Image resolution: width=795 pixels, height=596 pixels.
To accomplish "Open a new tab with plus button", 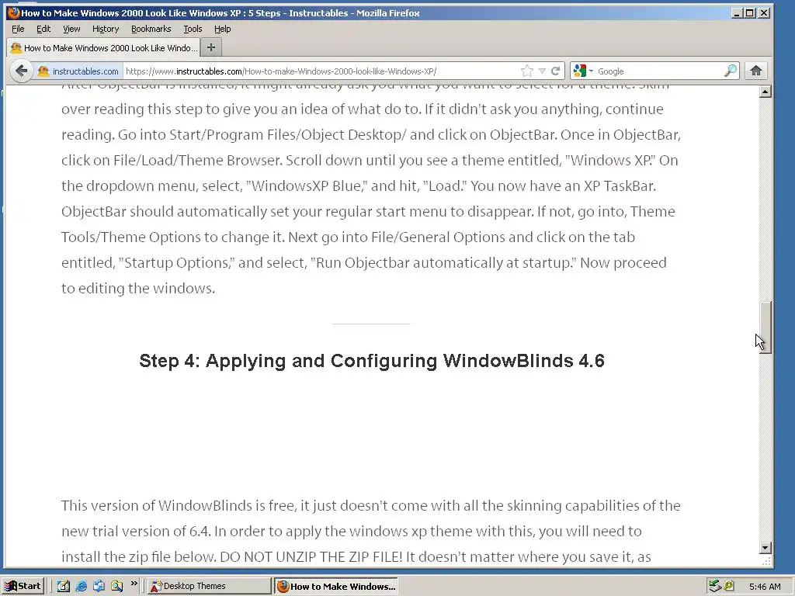I will 211,47.
